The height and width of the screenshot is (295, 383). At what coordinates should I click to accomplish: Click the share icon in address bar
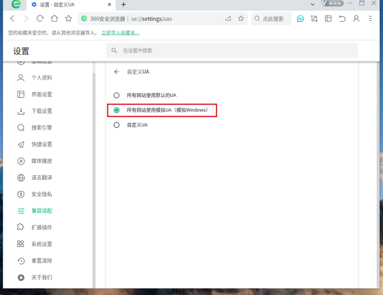pyautogui.click(x=228, y=19)
